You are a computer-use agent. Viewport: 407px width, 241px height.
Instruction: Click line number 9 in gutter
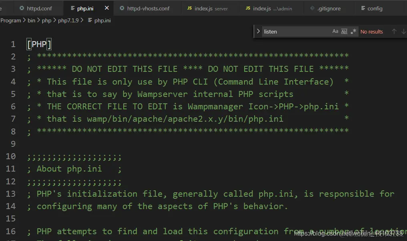pyautogui.click(x=13, y=144)
